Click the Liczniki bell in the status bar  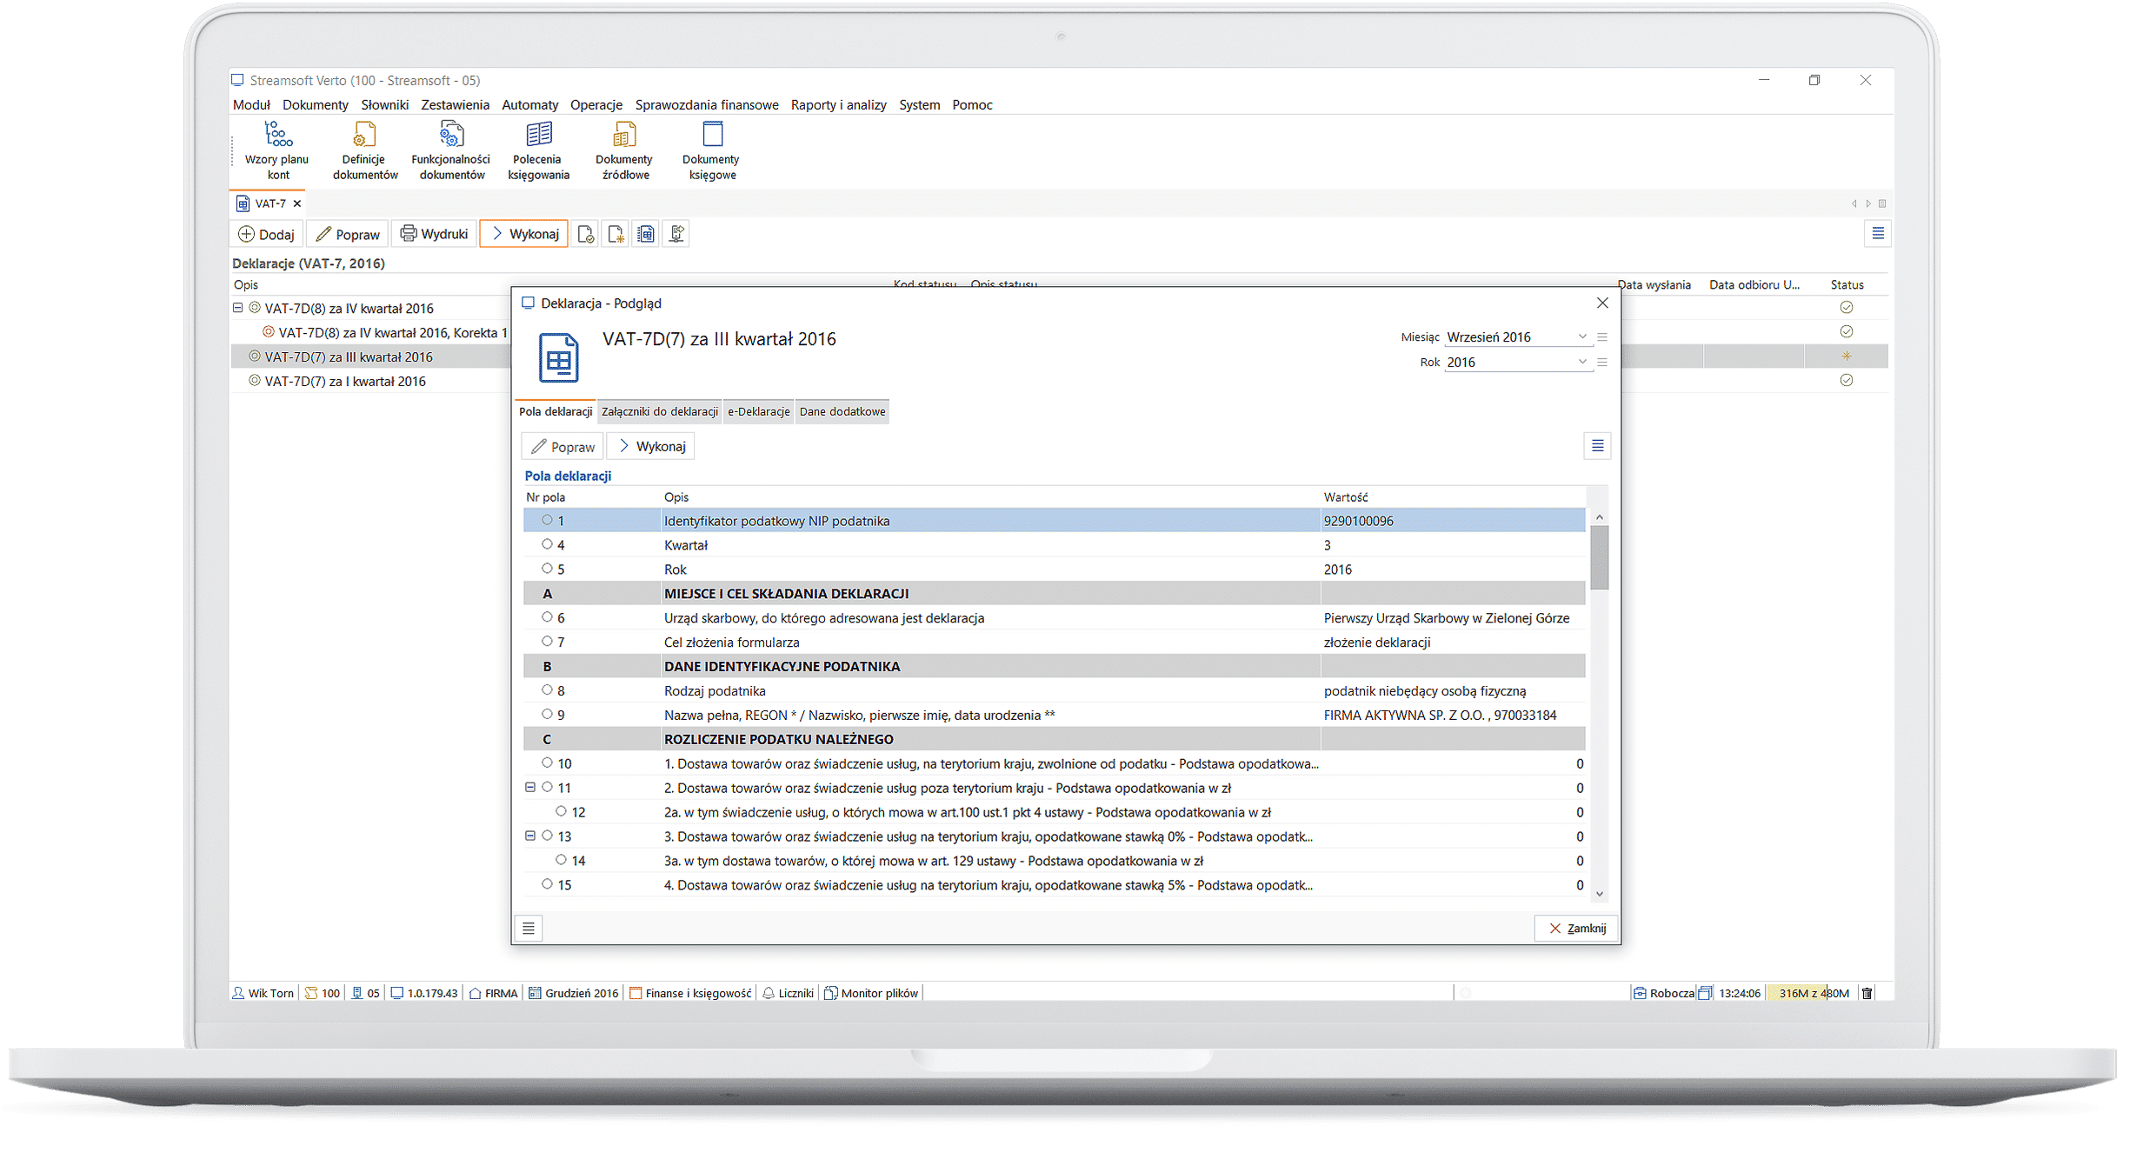[x=788, y=993]
